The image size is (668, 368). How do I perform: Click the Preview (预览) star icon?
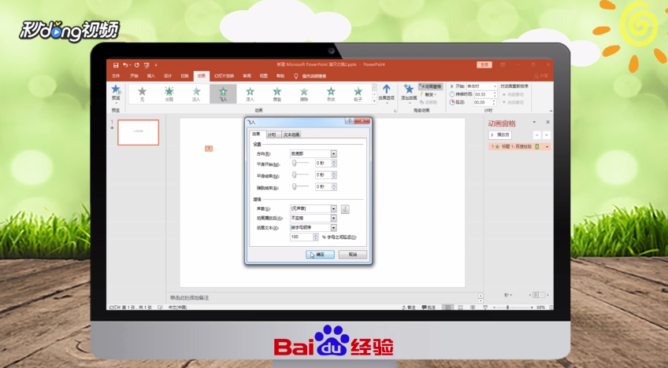(116, 90)
